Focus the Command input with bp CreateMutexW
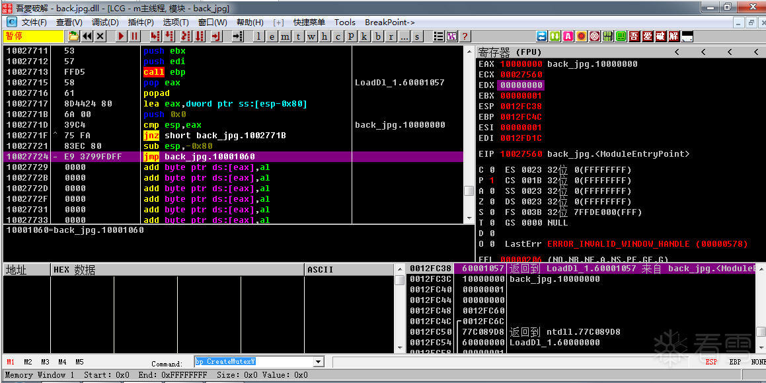 coord(254,362)
